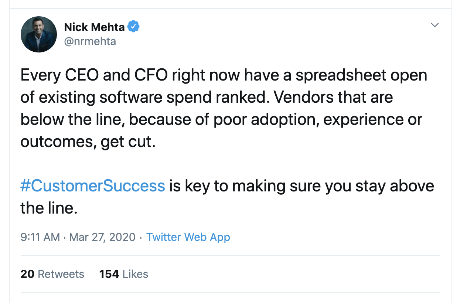Screen dimensions: 467x303
Task: Click the 9:11 AM time in the timestamp
Action: (40, 237)
